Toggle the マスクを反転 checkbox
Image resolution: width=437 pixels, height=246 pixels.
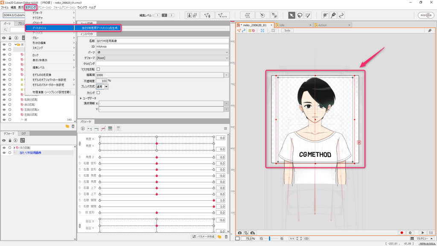pyautogui.click(x=98, y=69)
